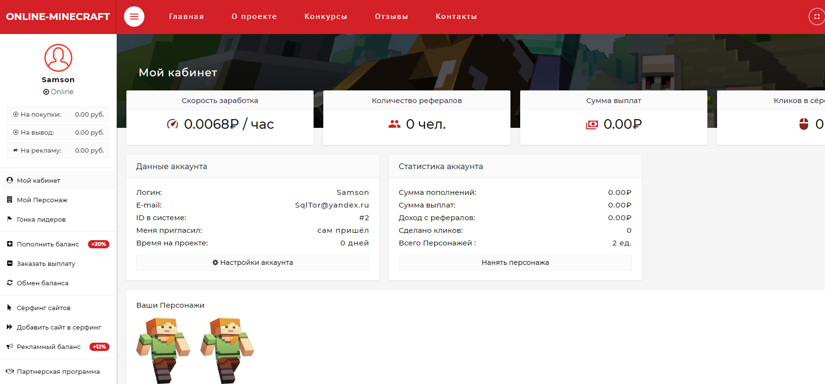
Task: Click the Партнерская программа handshake icon
Action: tap(10, 371)
